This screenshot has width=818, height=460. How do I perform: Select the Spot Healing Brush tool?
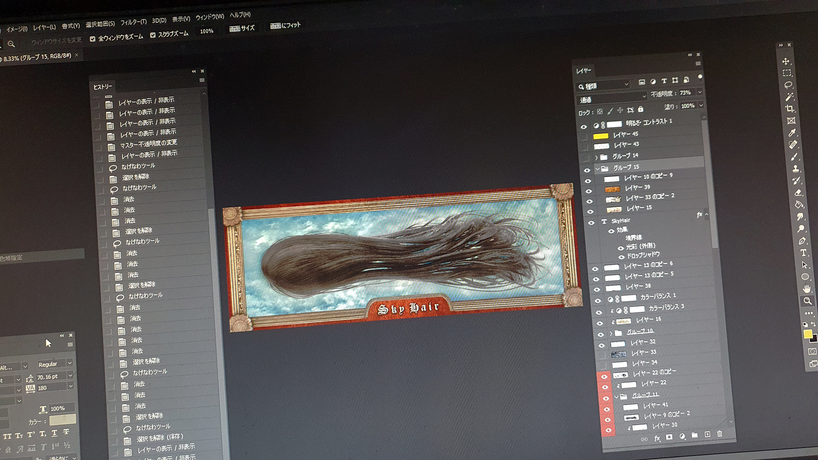[x=793, y=144]
